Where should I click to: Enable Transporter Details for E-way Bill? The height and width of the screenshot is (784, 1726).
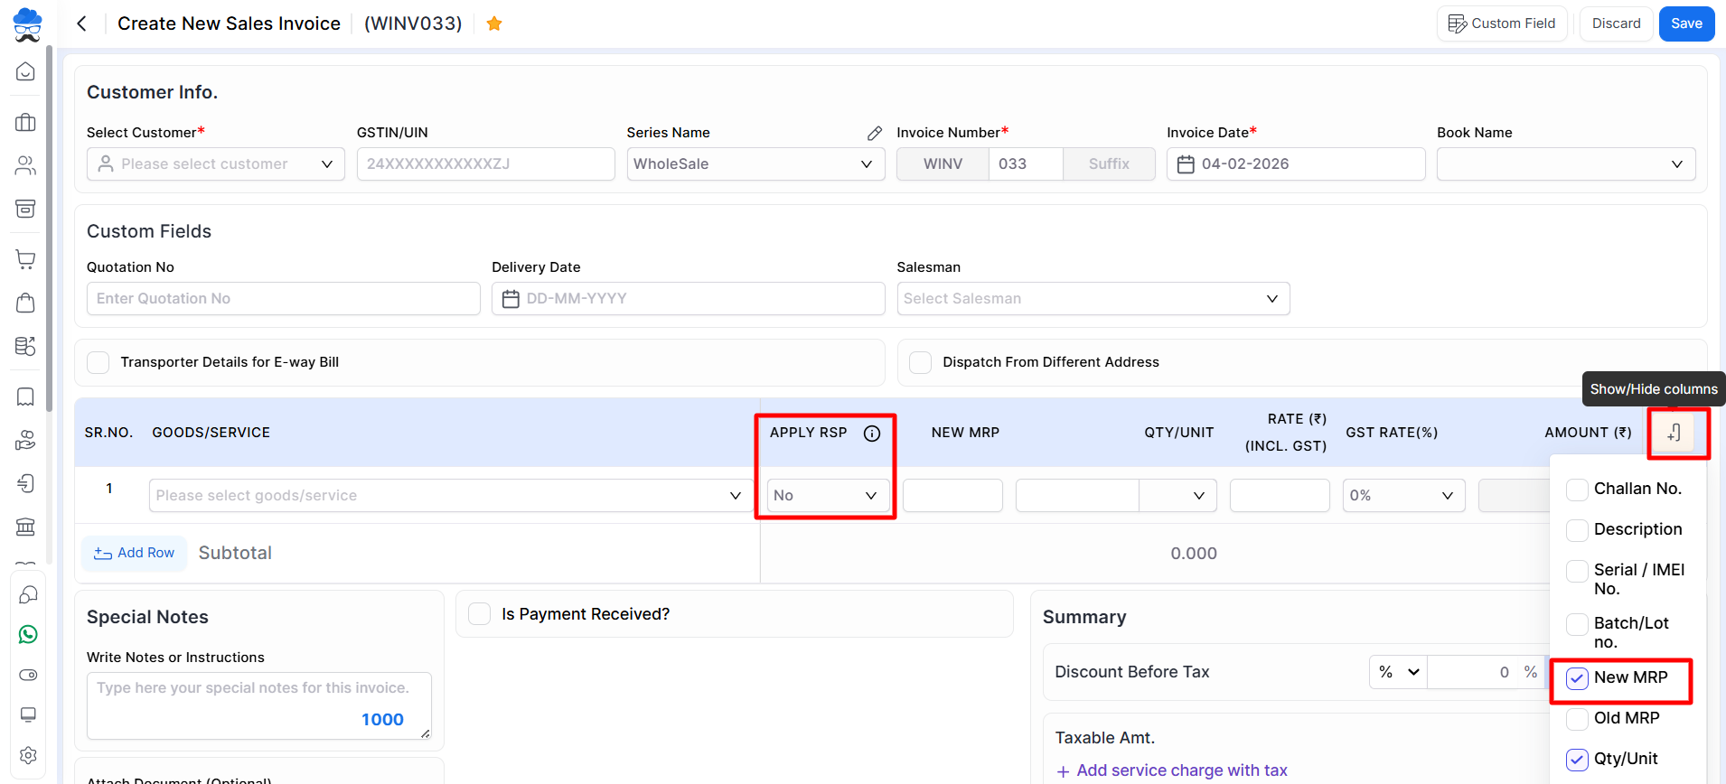[x=98, y=362]
